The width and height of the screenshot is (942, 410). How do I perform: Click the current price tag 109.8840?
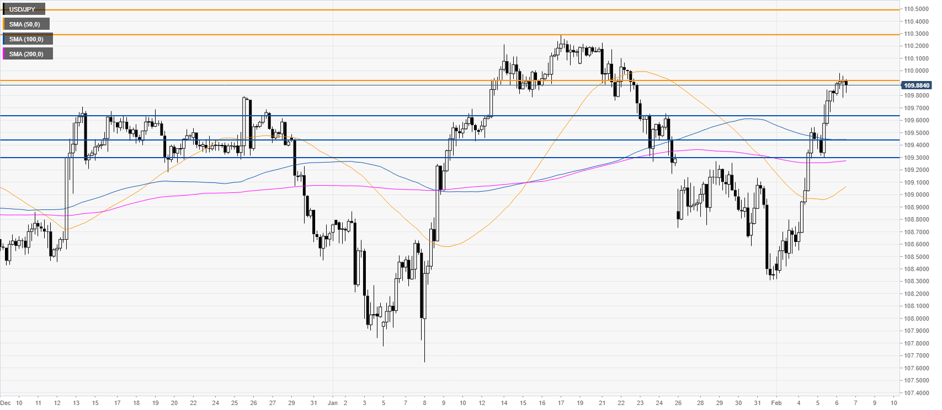pos(916,85)
